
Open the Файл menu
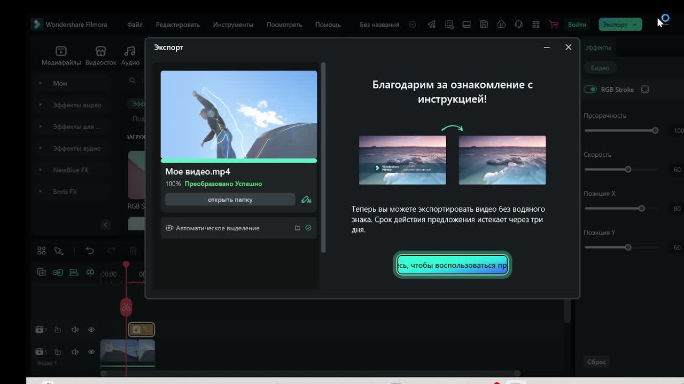pos(135,25)
